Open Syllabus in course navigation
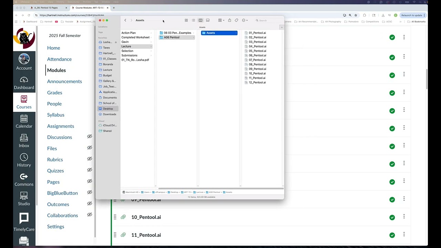The height and width of the screenshot is (248, 441). tap(56, 115)
